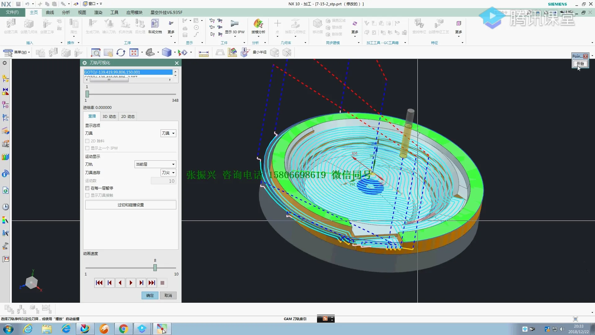The width and height of the screenshot is (595, 335).
Task: Open the 分析 ribbon tab
Action: [x=66, y=12]
